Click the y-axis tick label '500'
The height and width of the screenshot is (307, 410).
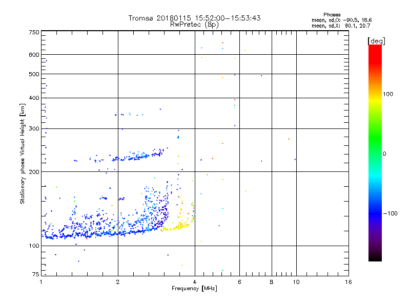34,74
